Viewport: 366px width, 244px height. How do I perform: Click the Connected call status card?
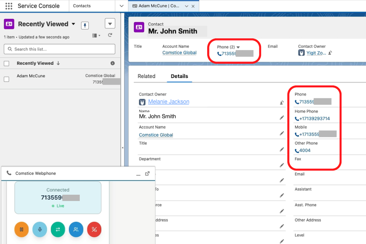(x=58, y=198)
